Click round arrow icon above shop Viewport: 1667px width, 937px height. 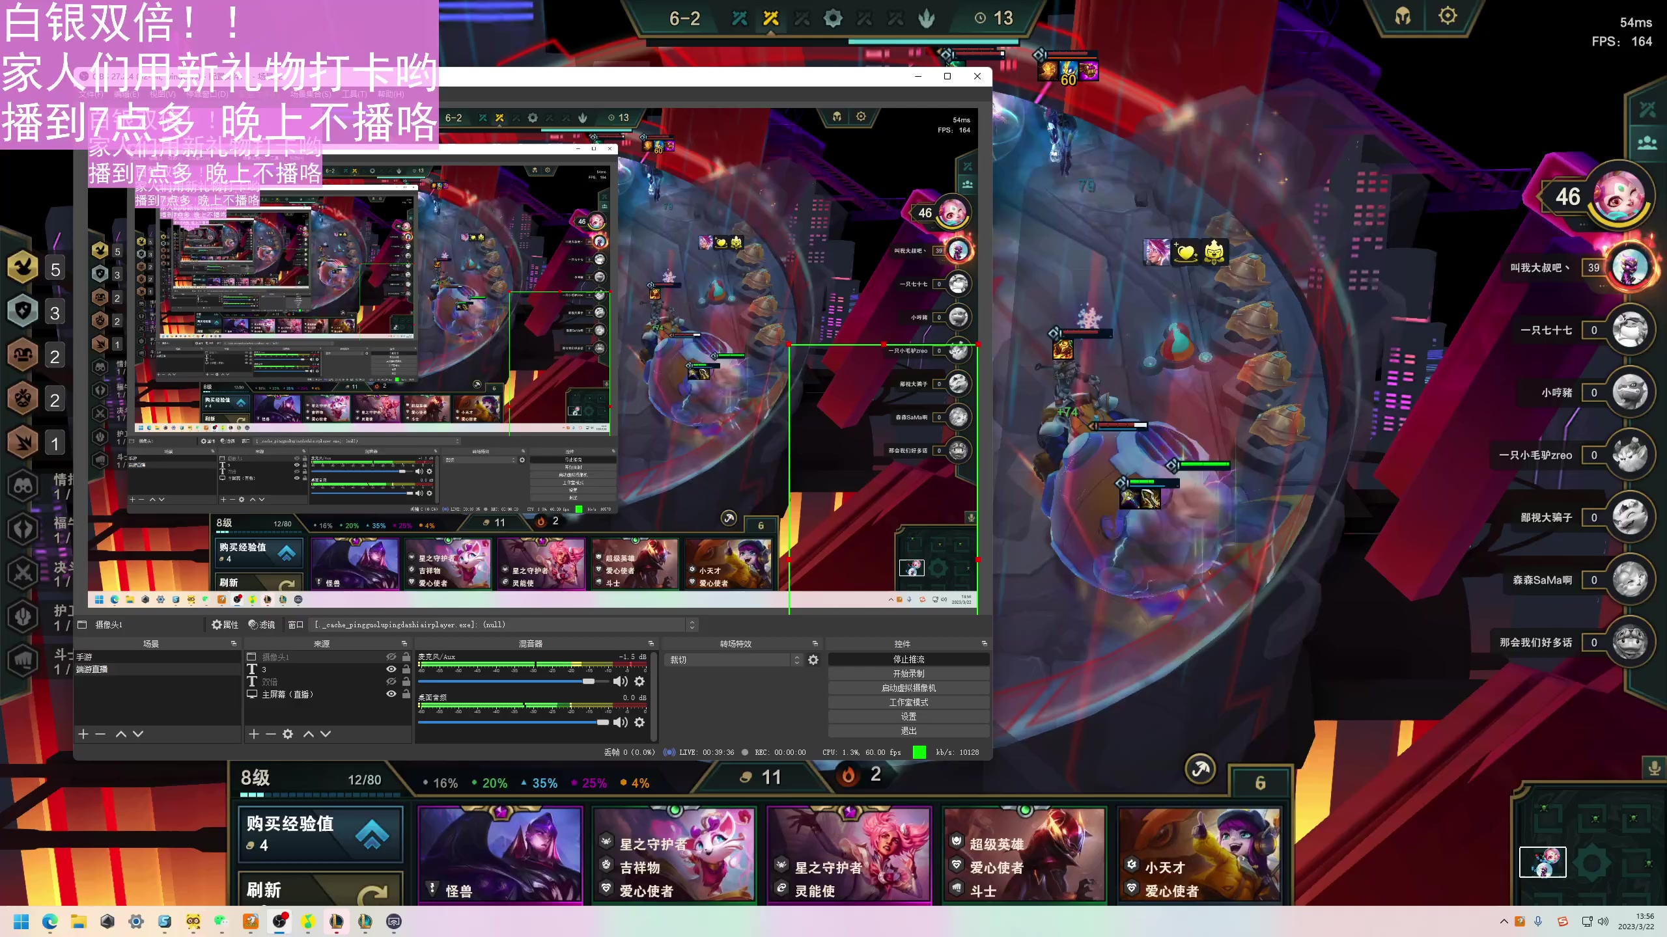(1200, 770)
